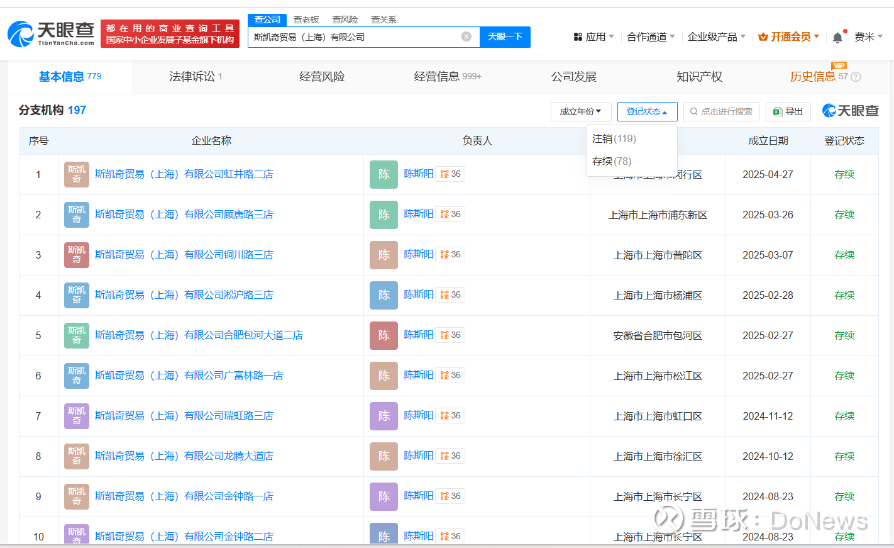
Task: Click the date 2025-04-27 cell
Action: pos(768,174)
